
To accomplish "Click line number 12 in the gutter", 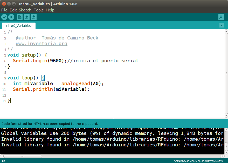I will [x=4, y=96].
